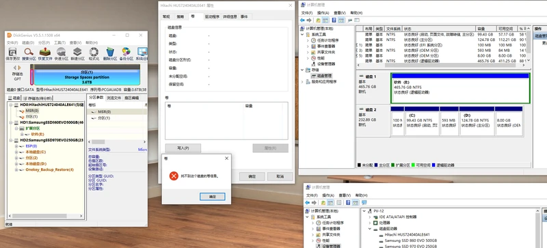
Task: Switch to 驱动程序 tab in Hitachi properties dialog
Action: click(212, 16)
